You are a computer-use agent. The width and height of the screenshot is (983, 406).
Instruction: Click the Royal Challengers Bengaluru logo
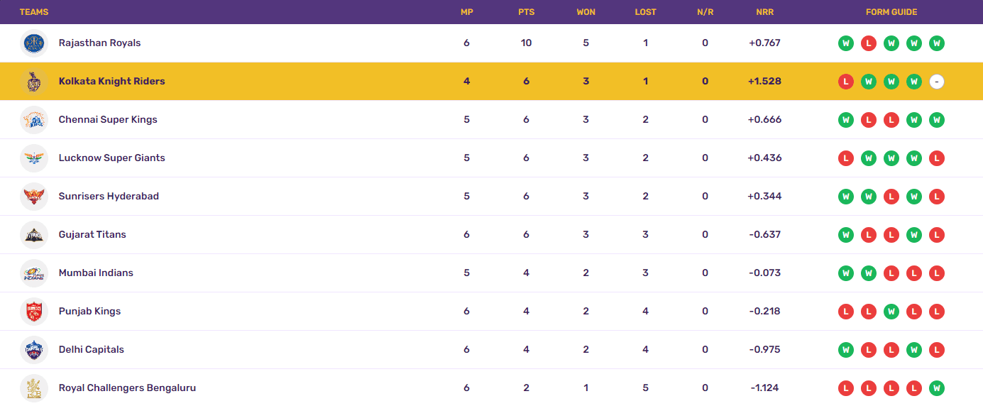click(x=34, y=388)
